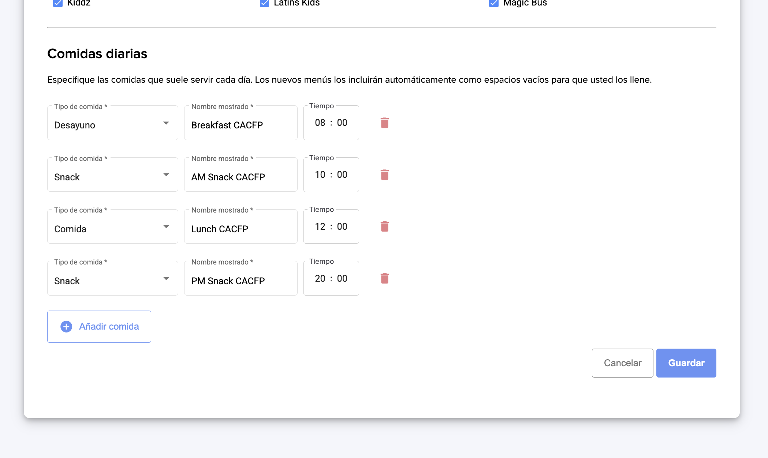Image resolution: width=768 pixels, height=458 pixels.
Task: Remove the PM Snack CACFP row
Action: click(384, 278)
